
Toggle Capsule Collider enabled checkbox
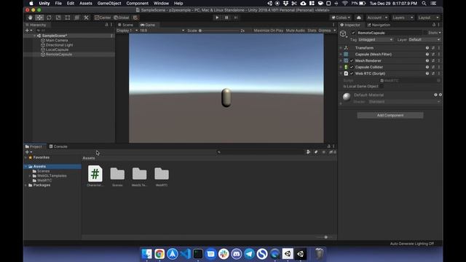tap(352, 67)
